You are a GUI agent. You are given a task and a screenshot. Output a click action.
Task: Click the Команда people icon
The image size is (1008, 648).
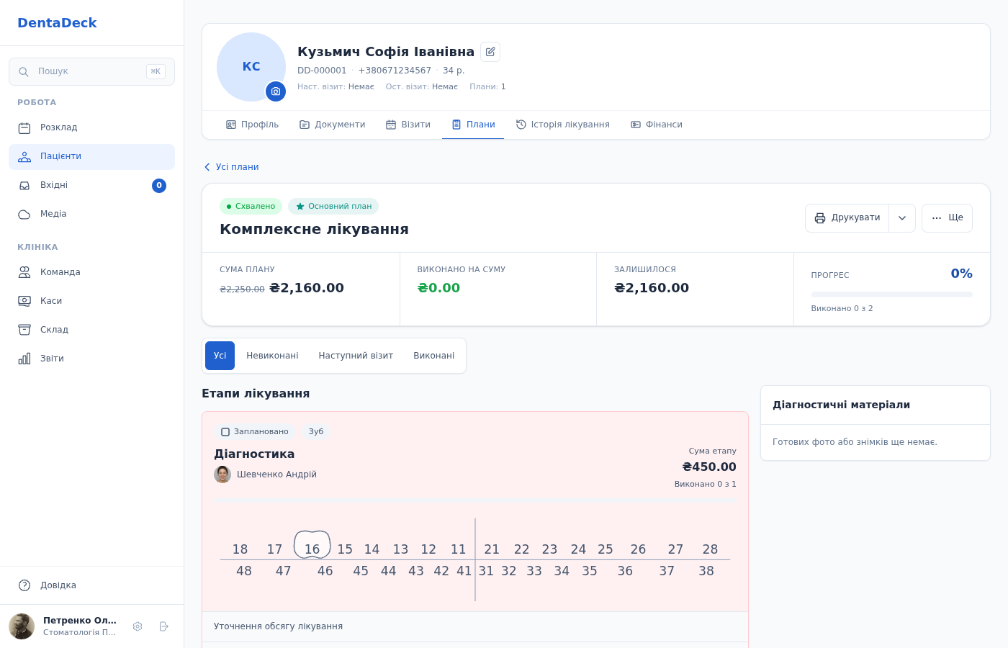(x=24, y=272)
